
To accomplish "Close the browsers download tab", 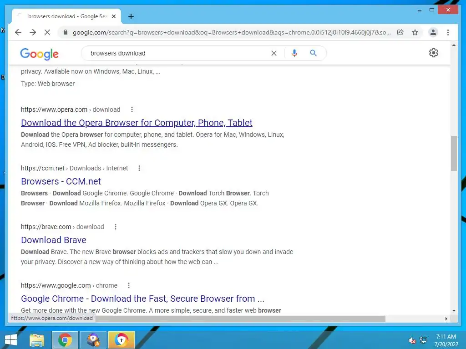I will click(x=113, y=16).
